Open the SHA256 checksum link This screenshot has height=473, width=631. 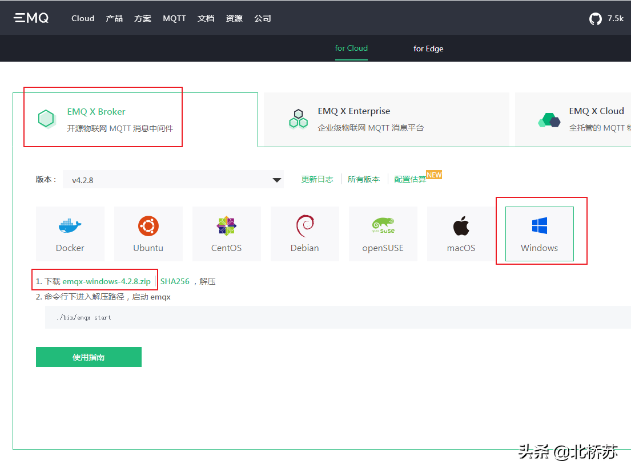[175, 281]
